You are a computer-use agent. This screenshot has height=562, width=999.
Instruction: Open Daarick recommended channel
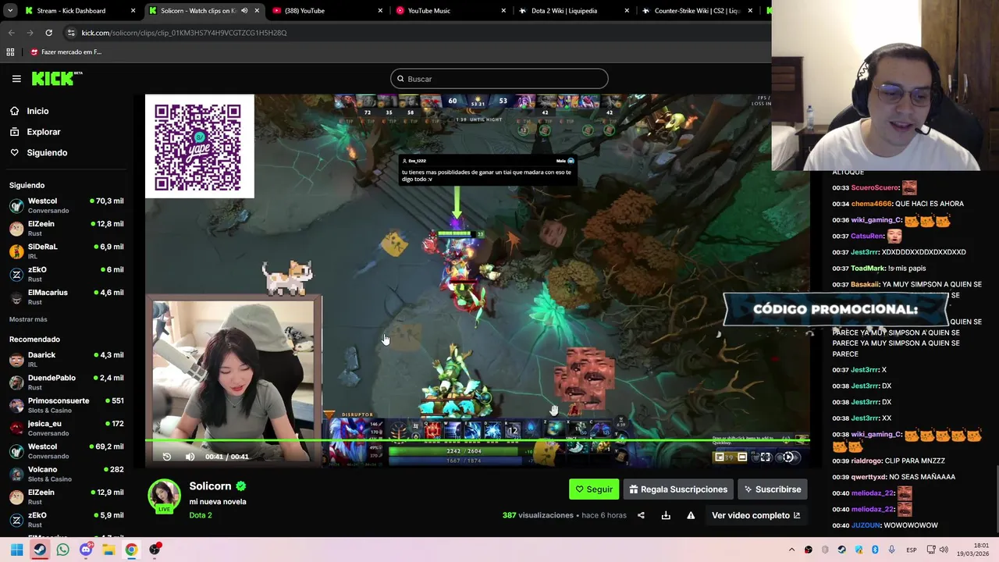pos(66,359)
